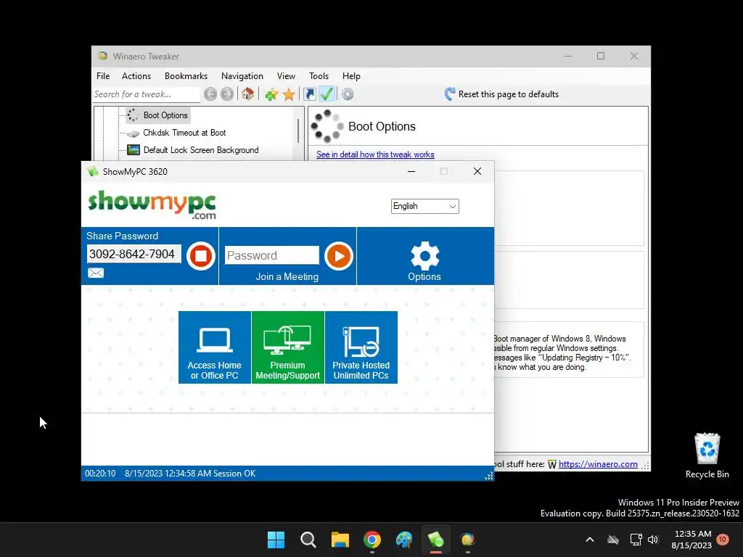Open notifications badge showing 10
The width and height of the screenshot is (743, 557).
[x=722, y=539]
